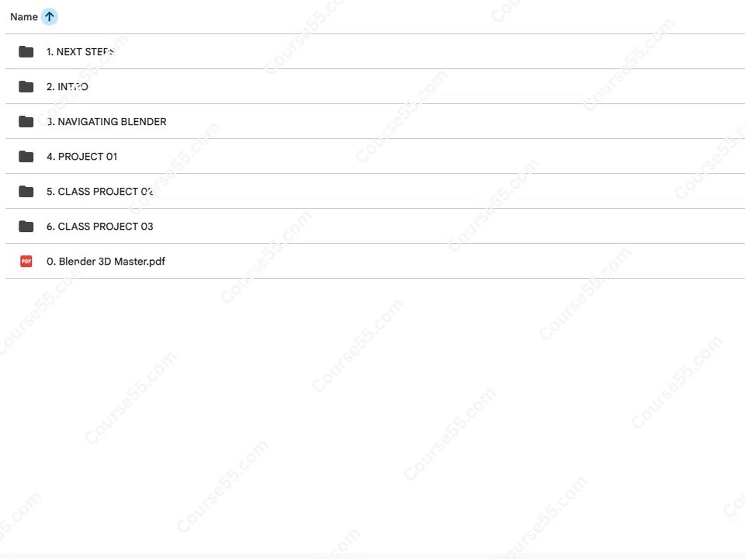Click the folder icon beside 2. INTRO
The height and width of the screenshot is (559, 745).
click(26, 86)
